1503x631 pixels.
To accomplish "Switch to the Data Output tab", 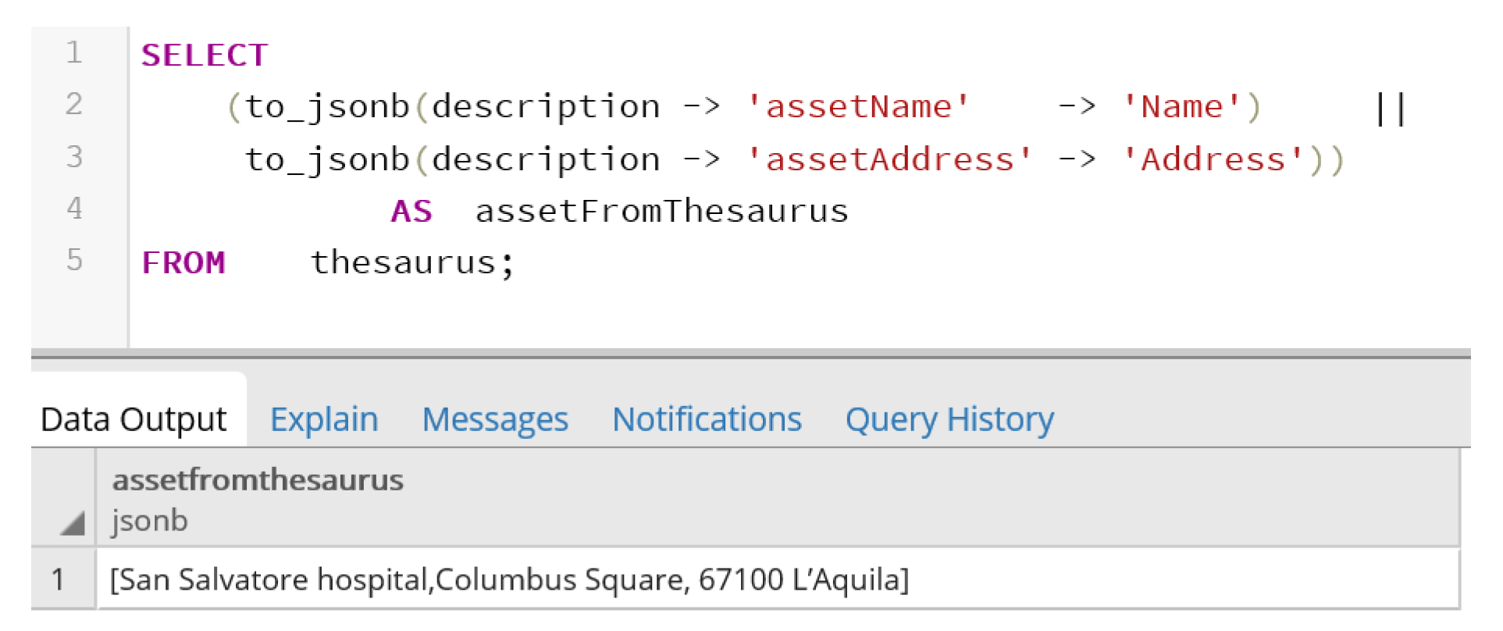I will [134, 419].
